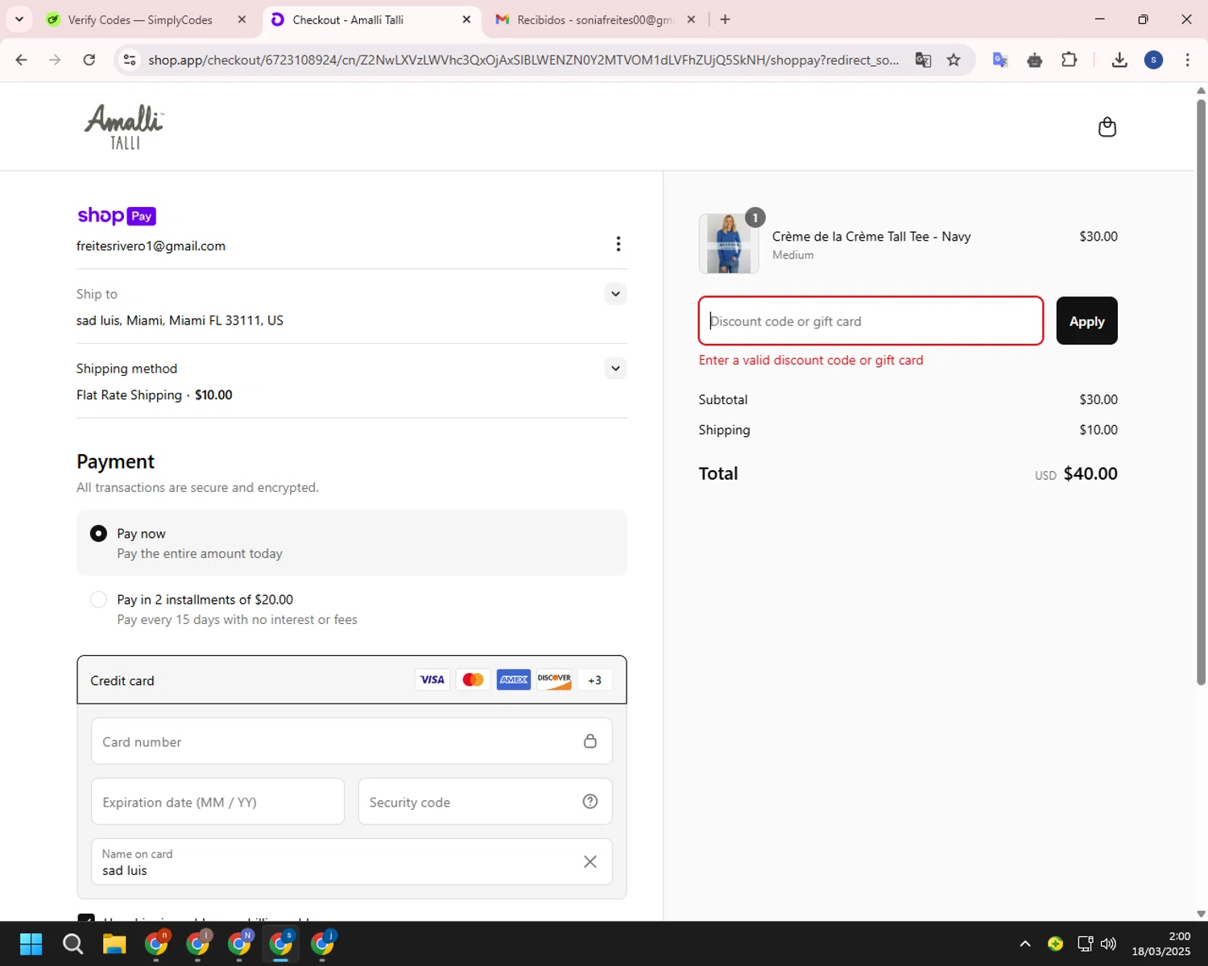Close the Gmail Recibidos tab

(x=691, y=19)
